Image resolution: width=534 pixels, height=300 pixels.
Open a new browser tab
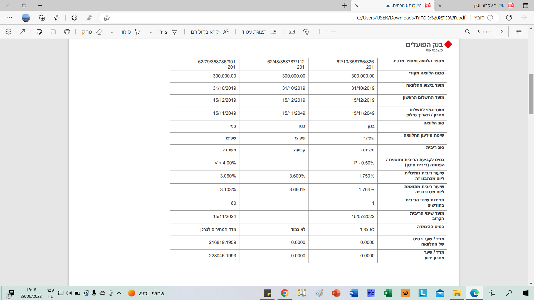pos(345,6)
